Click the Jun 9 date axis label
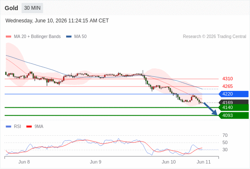The width and height of the screenshot is (250, 169). pyautogui.click(x=95, y=162)
